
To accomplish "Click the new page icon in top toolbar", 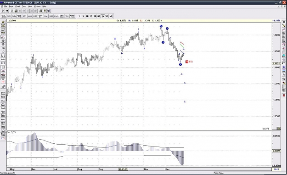I will coord(12,11).
